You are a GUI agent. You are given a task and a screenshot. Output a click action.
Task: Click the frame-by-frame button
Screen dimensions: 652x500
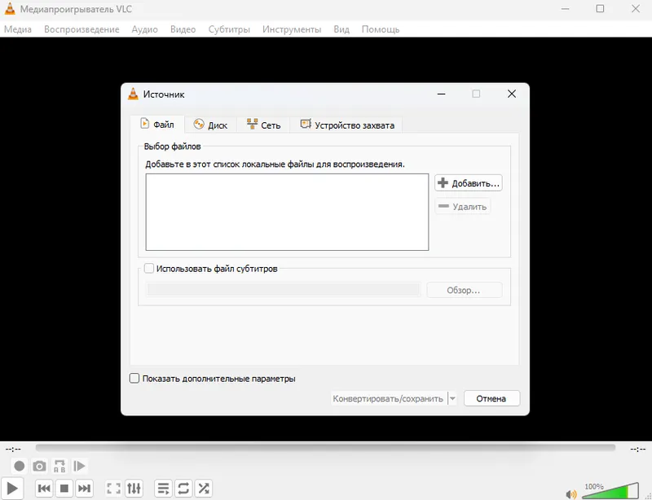[x=79, y=466]
